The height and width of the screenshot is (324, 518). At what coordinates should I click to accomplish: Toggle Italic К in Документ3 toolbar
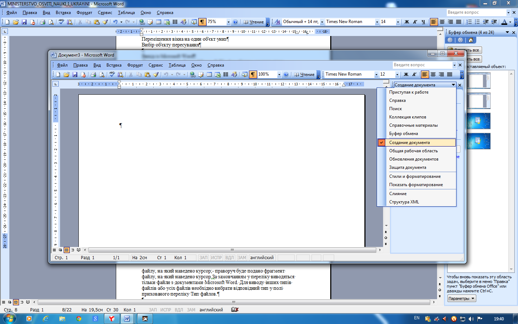(x=414, y=75)
